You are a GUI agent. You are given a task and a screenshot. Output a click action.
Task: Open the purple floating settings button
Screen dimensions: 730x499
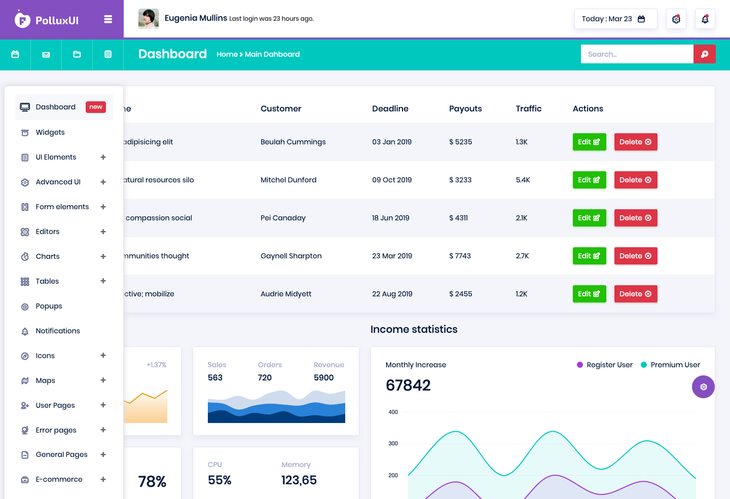703,387
